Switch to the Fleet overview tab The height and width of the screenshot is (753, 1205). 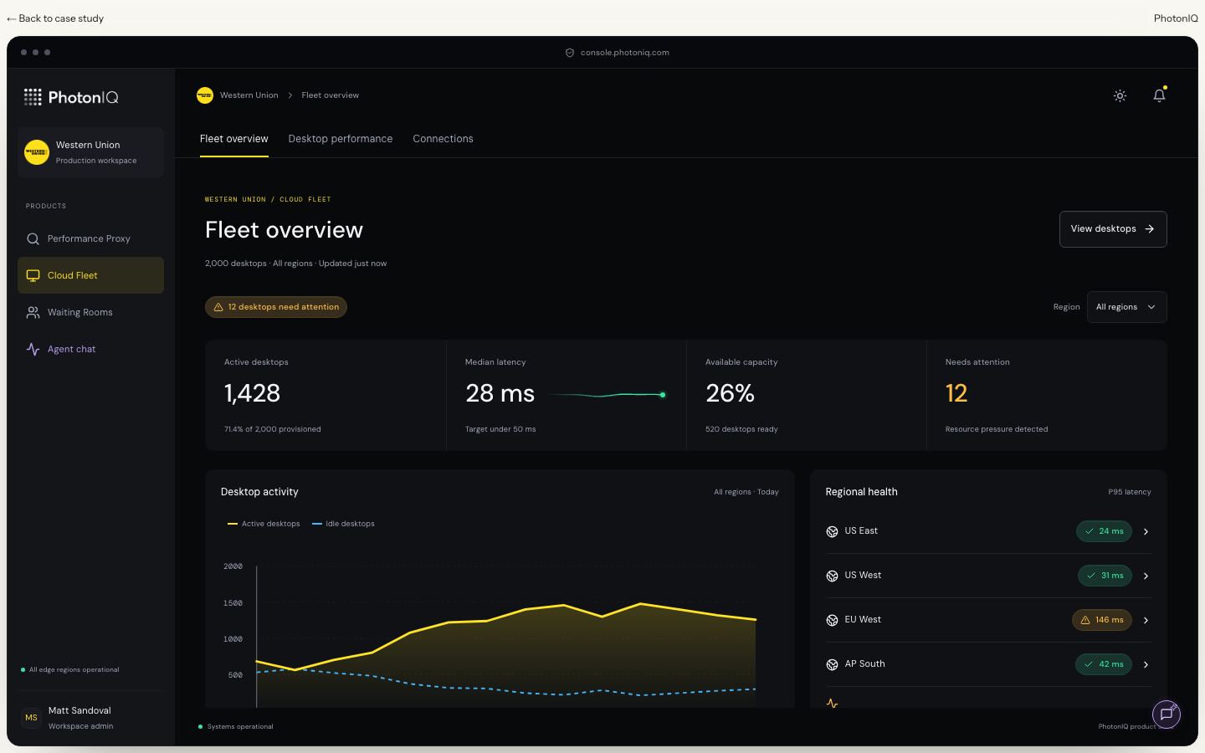point(234,139)
